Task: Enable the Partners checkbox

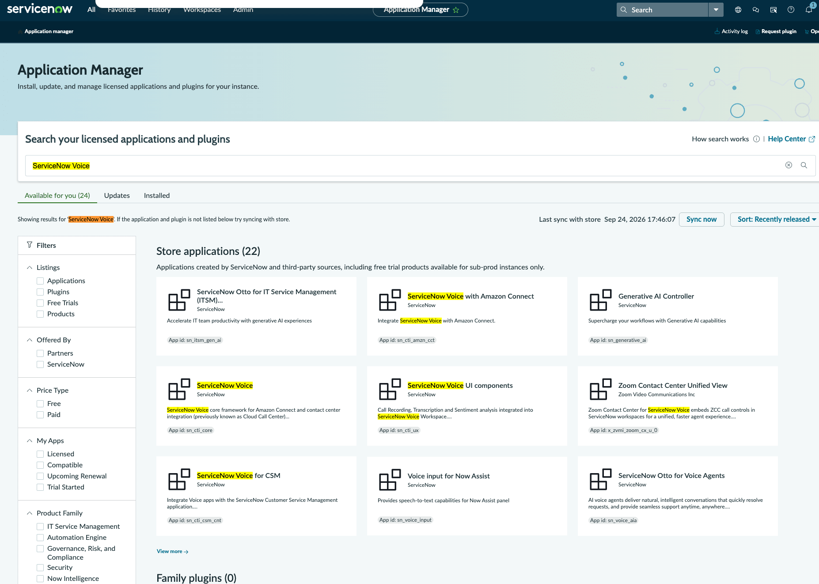Action: 40,353
